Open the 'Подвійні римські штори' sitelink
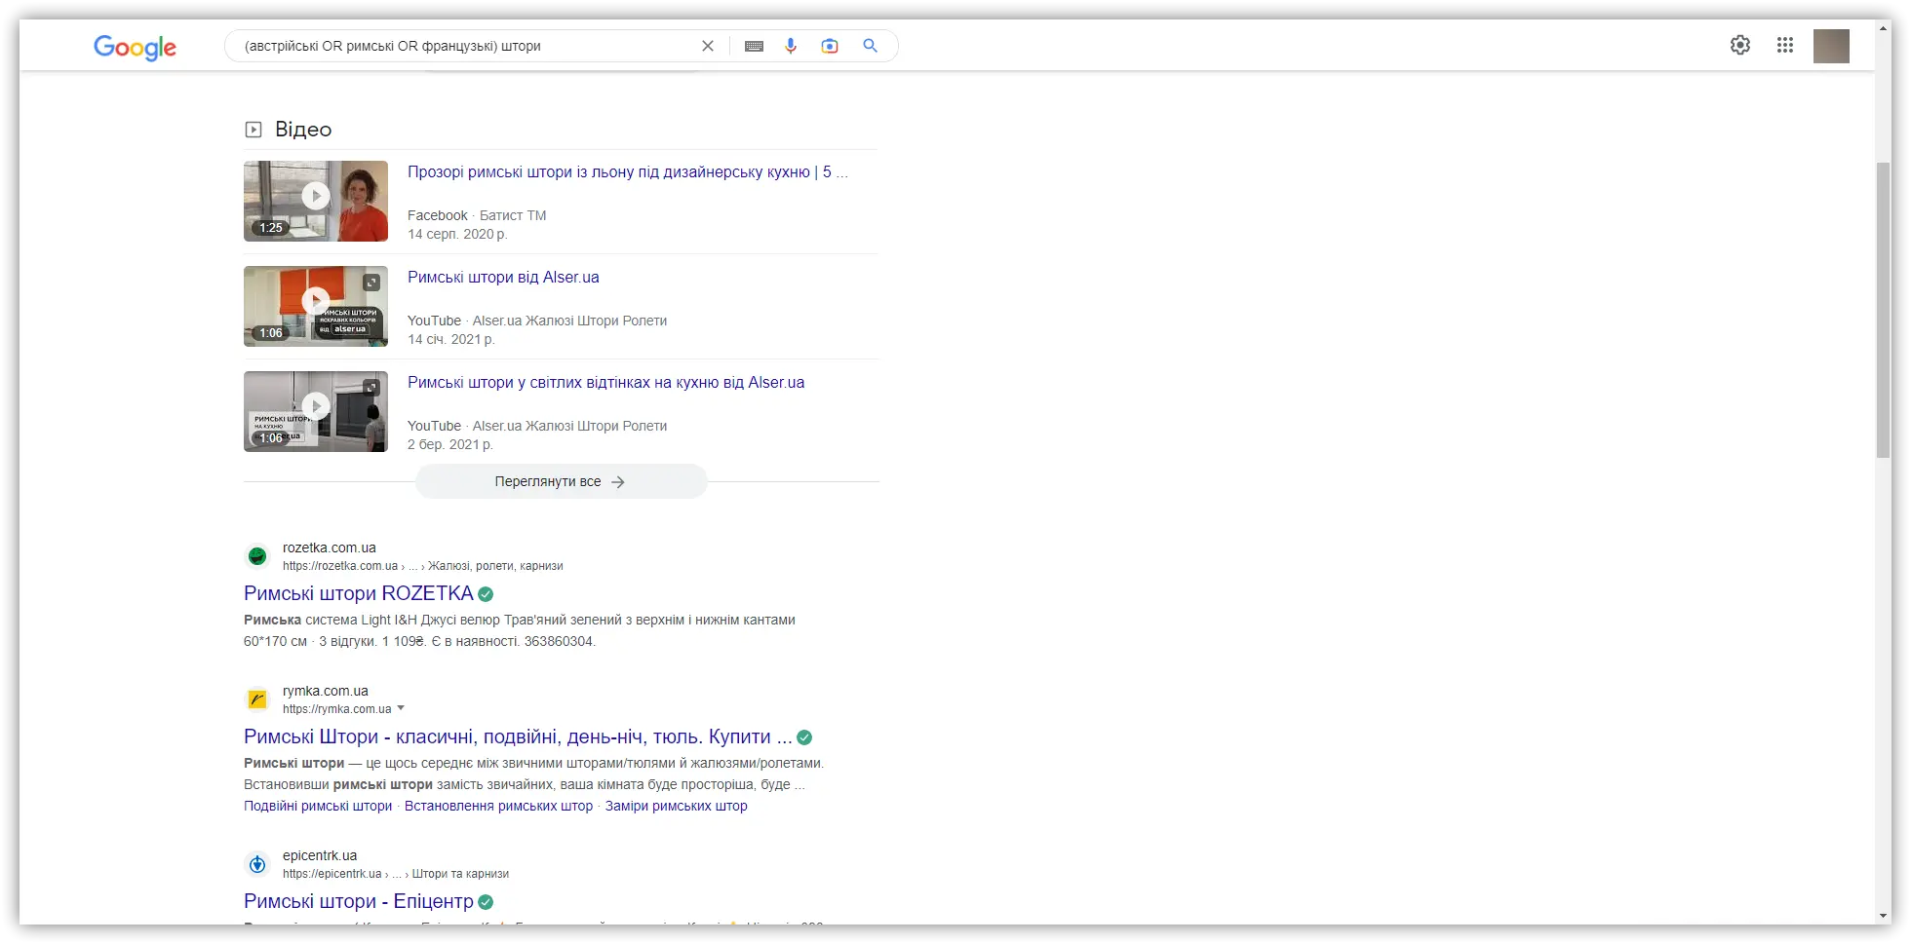 (x=318, y=806)
